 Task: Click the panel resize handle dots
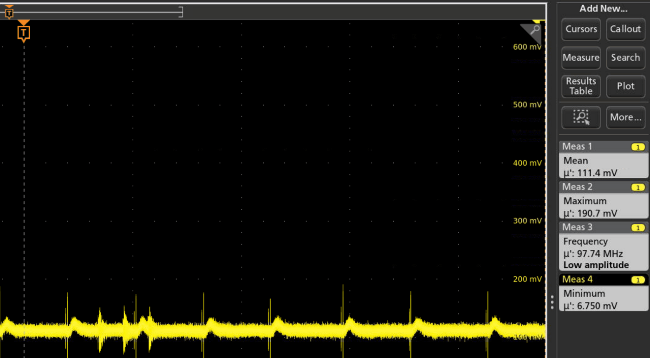tap(552, 302)
